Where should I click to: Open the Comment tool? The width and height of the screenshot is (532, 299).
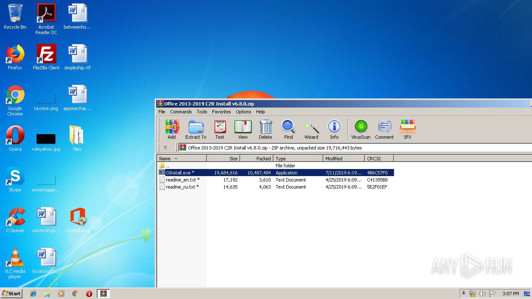pyautogui.click(x=384, y=130)
